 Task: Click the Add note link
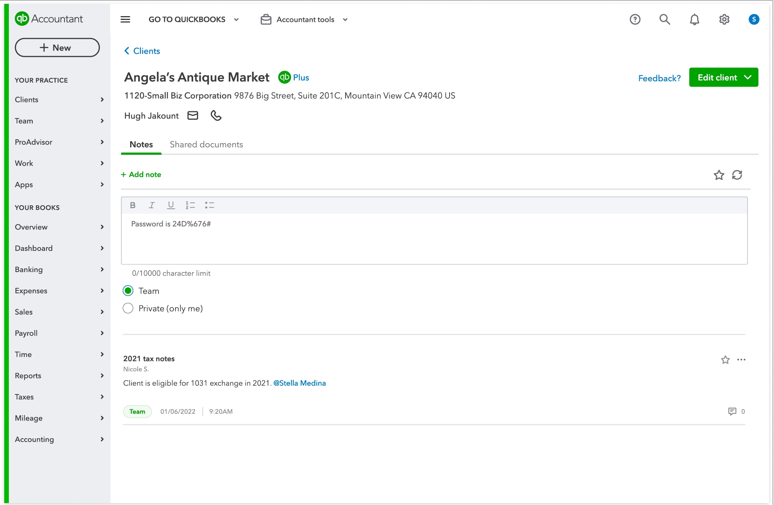coord(141,175)
